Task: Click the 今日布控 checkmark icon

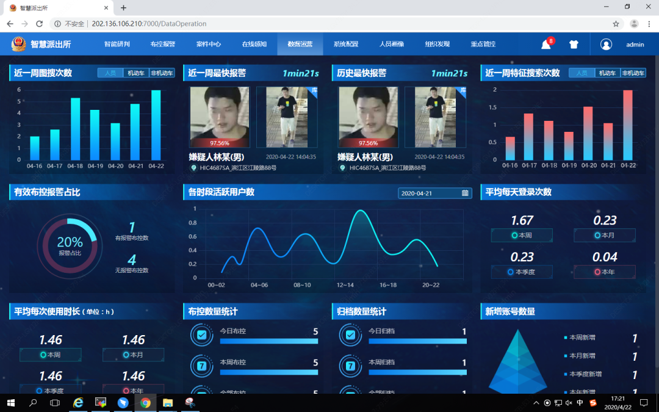Action: pos(202,335)
